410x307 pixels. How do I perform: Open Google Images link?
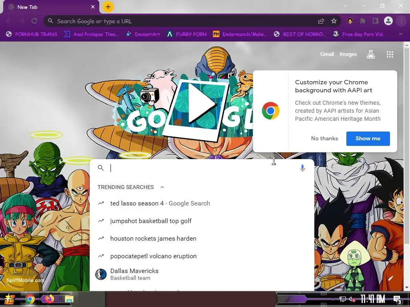pyautogui.click(x=348, y=54)
